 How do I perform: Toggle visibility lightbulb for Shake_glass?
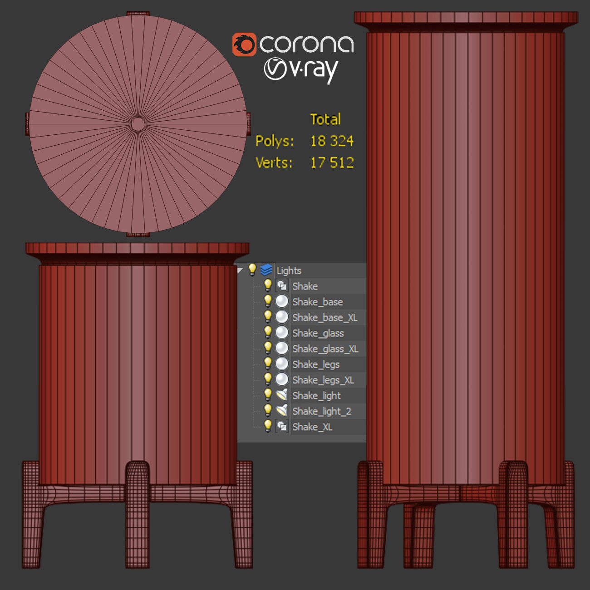268,332
